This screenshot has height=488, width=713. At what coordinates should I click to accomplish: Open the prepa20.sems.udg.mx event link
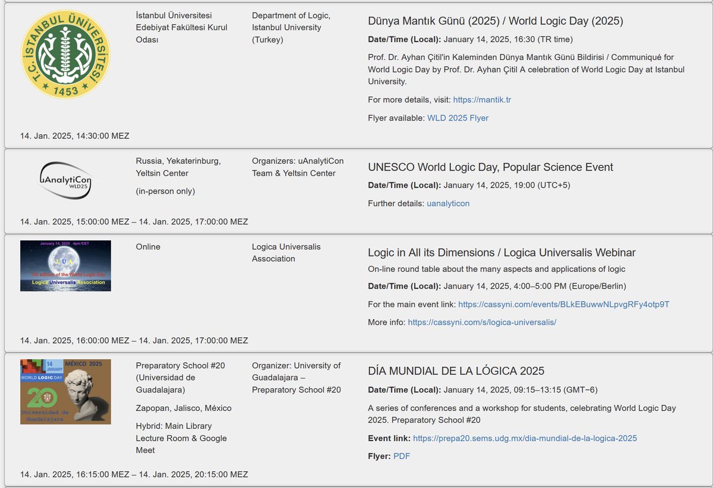coord(525,439)
